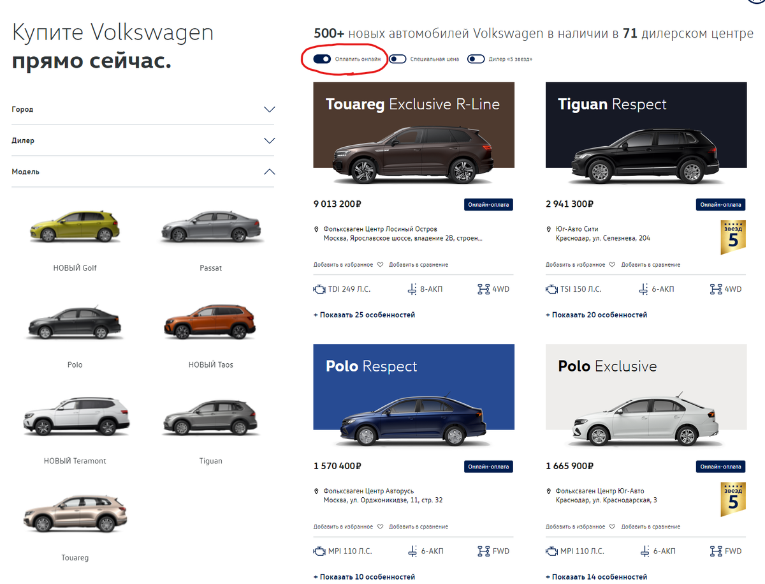Click dealer name Фольксваген Центр Юг-Авто
765x584 pixels.
pyautogui.click(x=600, y=491)
